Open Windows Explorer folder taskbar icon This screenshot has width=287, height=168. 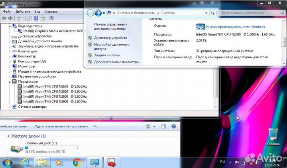pos(43,162)
